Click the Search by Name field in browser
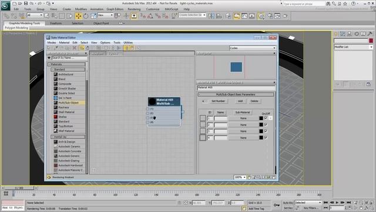This screenshot has height=212, width=376. click(69, 58)
